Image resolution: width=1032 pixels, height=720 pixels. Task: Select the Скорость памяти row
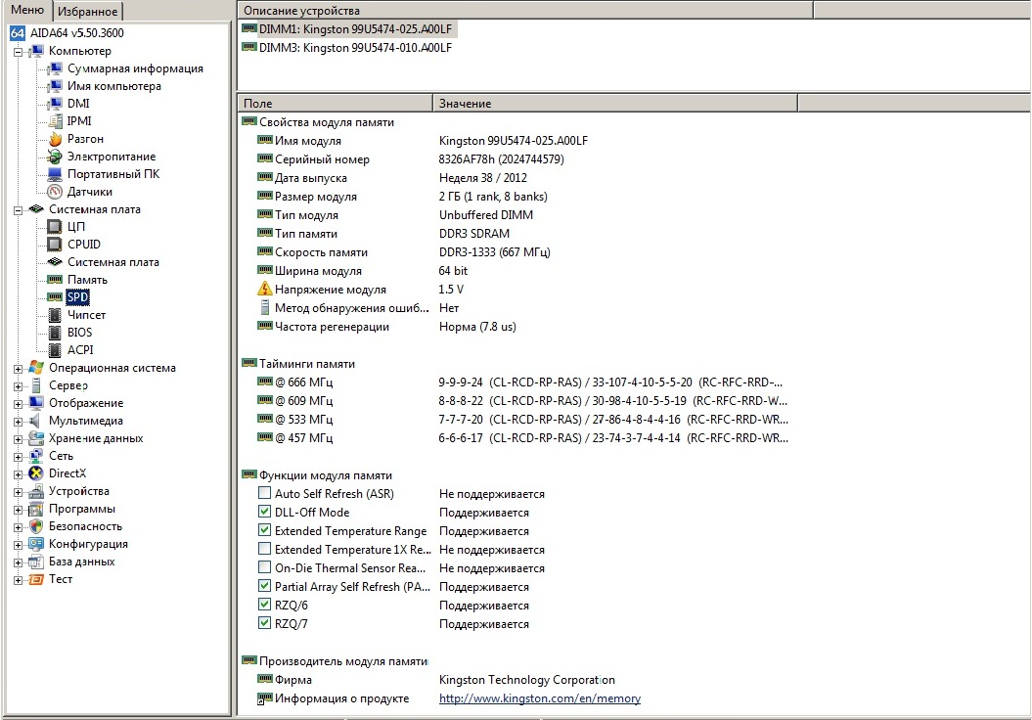tap(405, 252)
